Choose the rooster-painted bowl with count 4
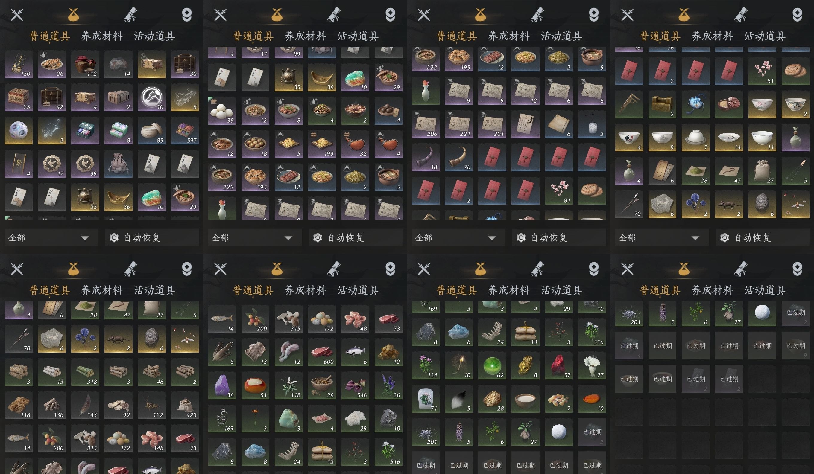Image resolution: width=814 pixels, height=474 pixels. pos(629,138)
